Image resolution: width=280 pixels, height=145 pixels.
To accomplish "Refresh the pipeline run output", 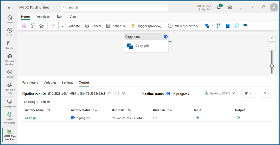I will (117, 94).
